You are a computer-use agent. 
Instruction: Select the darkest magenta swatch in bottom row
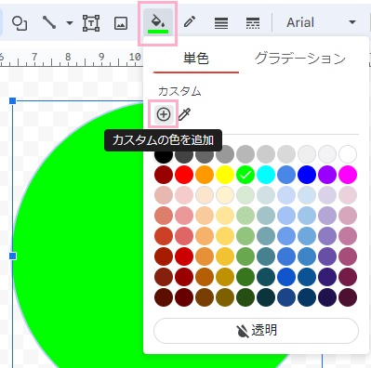[348, 297]
